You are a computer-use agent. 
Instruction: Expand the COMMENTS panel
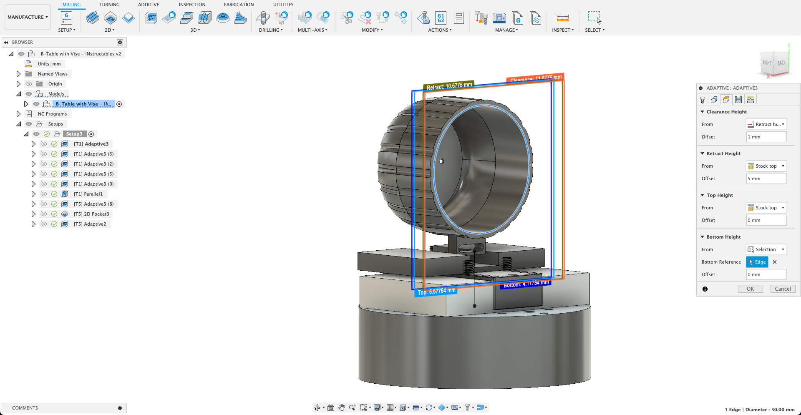pos(120,408)
